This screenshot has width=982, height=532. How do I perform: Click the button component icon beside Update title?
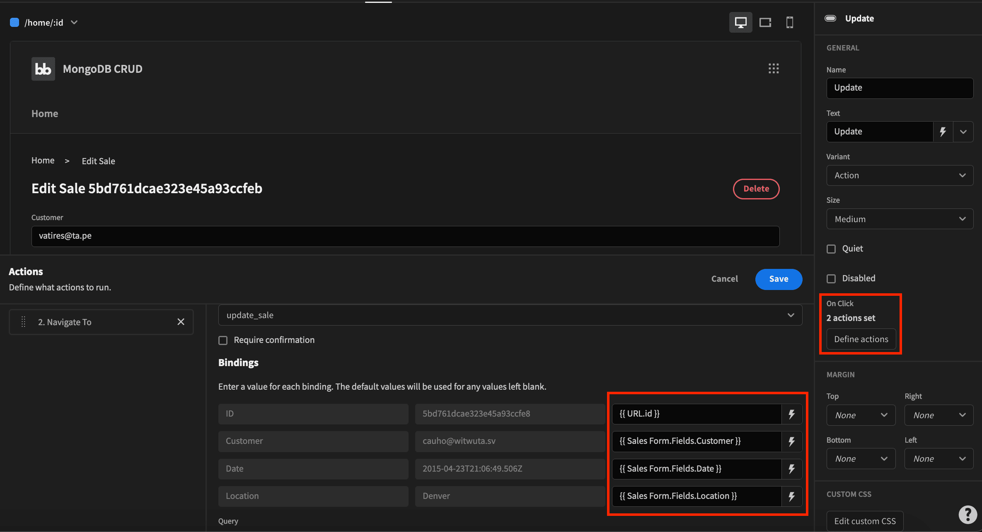click(830, 18)
